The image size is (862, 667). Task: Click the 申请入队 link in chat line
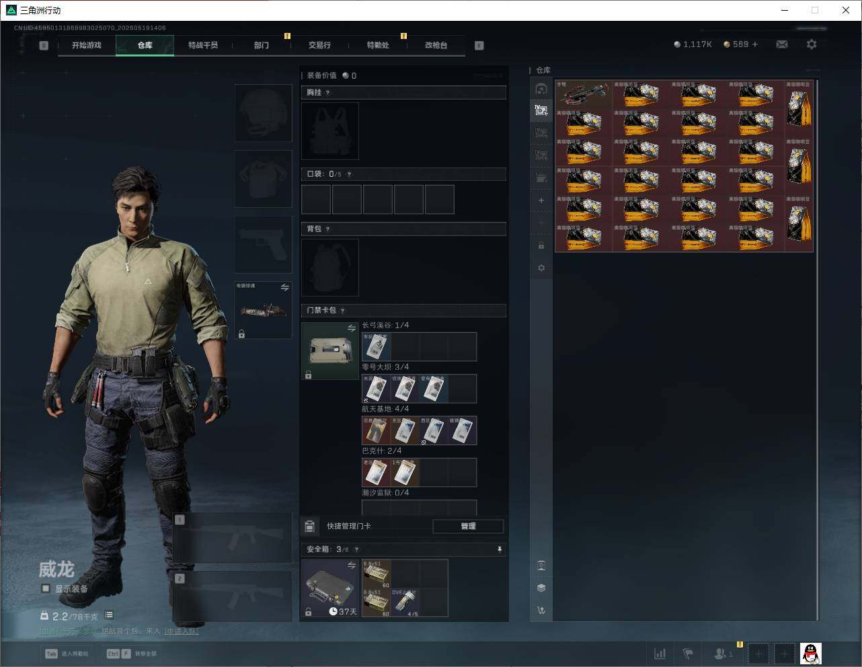tap(182, 631)
